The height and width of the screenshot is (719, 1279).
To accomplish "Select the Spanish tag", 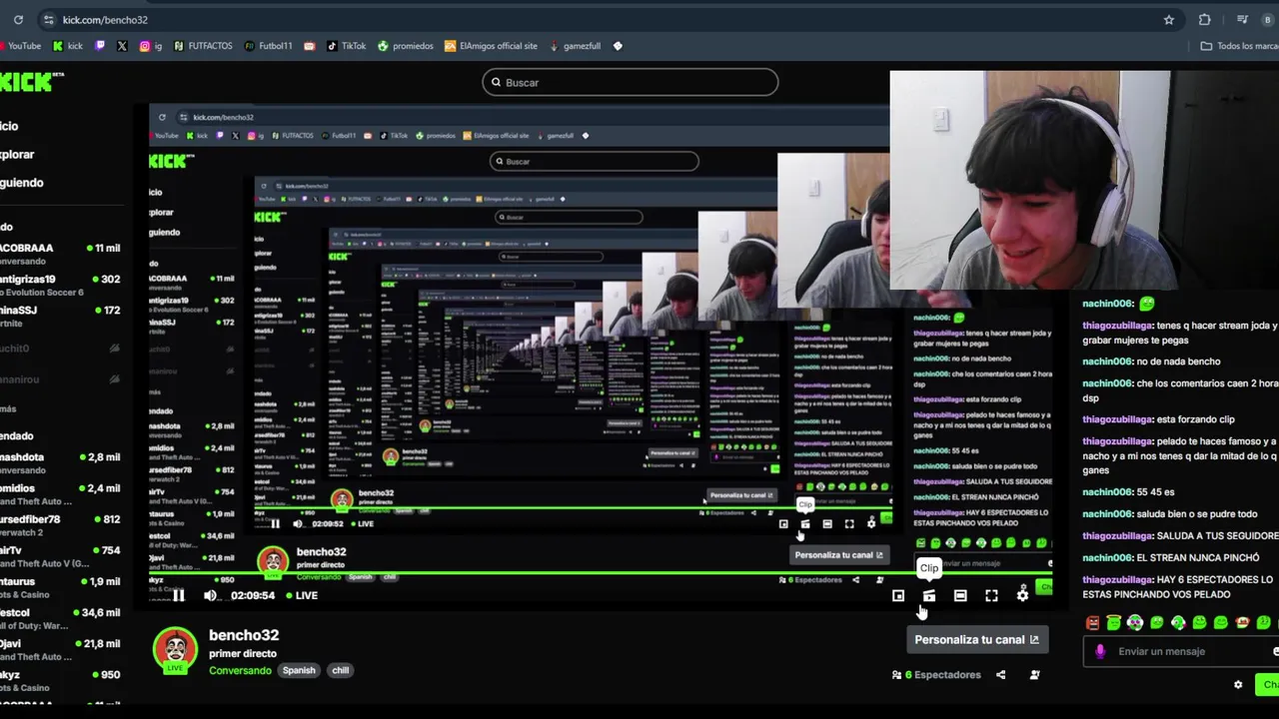I will [x=299, y=670].
